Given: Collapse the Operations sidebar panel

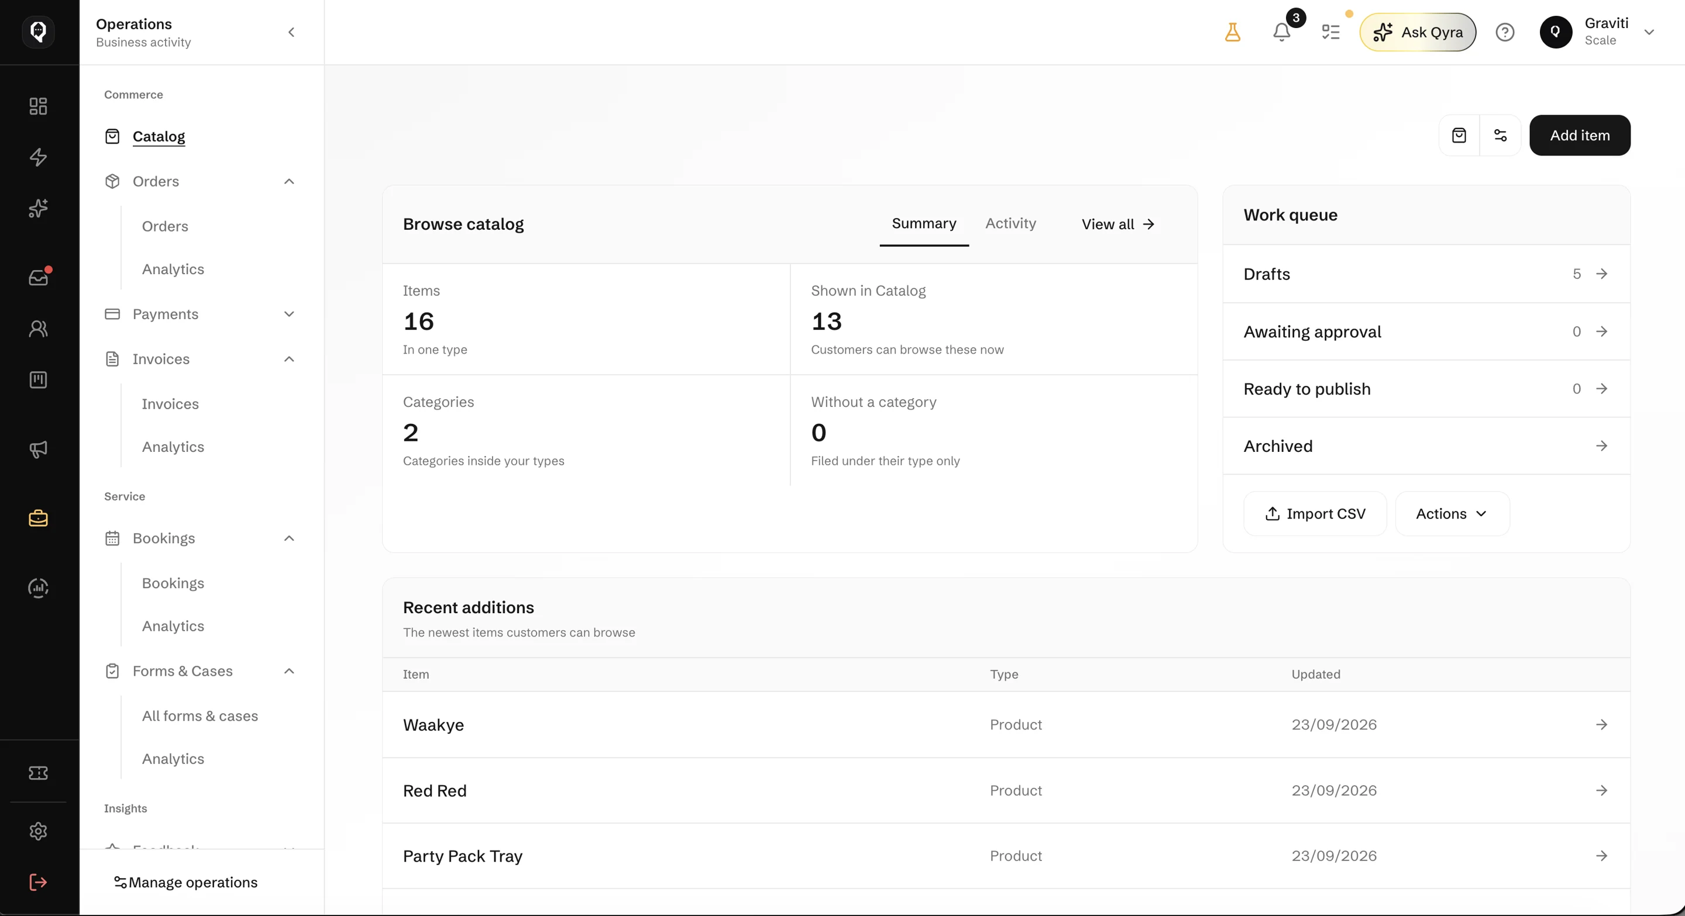Looking at the screenshot, I should tap(292, 32).
